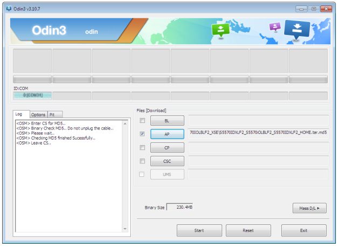Click log line 'Binary Check MD5.. Do not unplug'
Viewport: 339px width, 247px height.
[65, 128]
